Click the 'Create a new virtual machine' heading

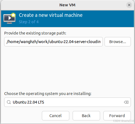click(51, 15)
